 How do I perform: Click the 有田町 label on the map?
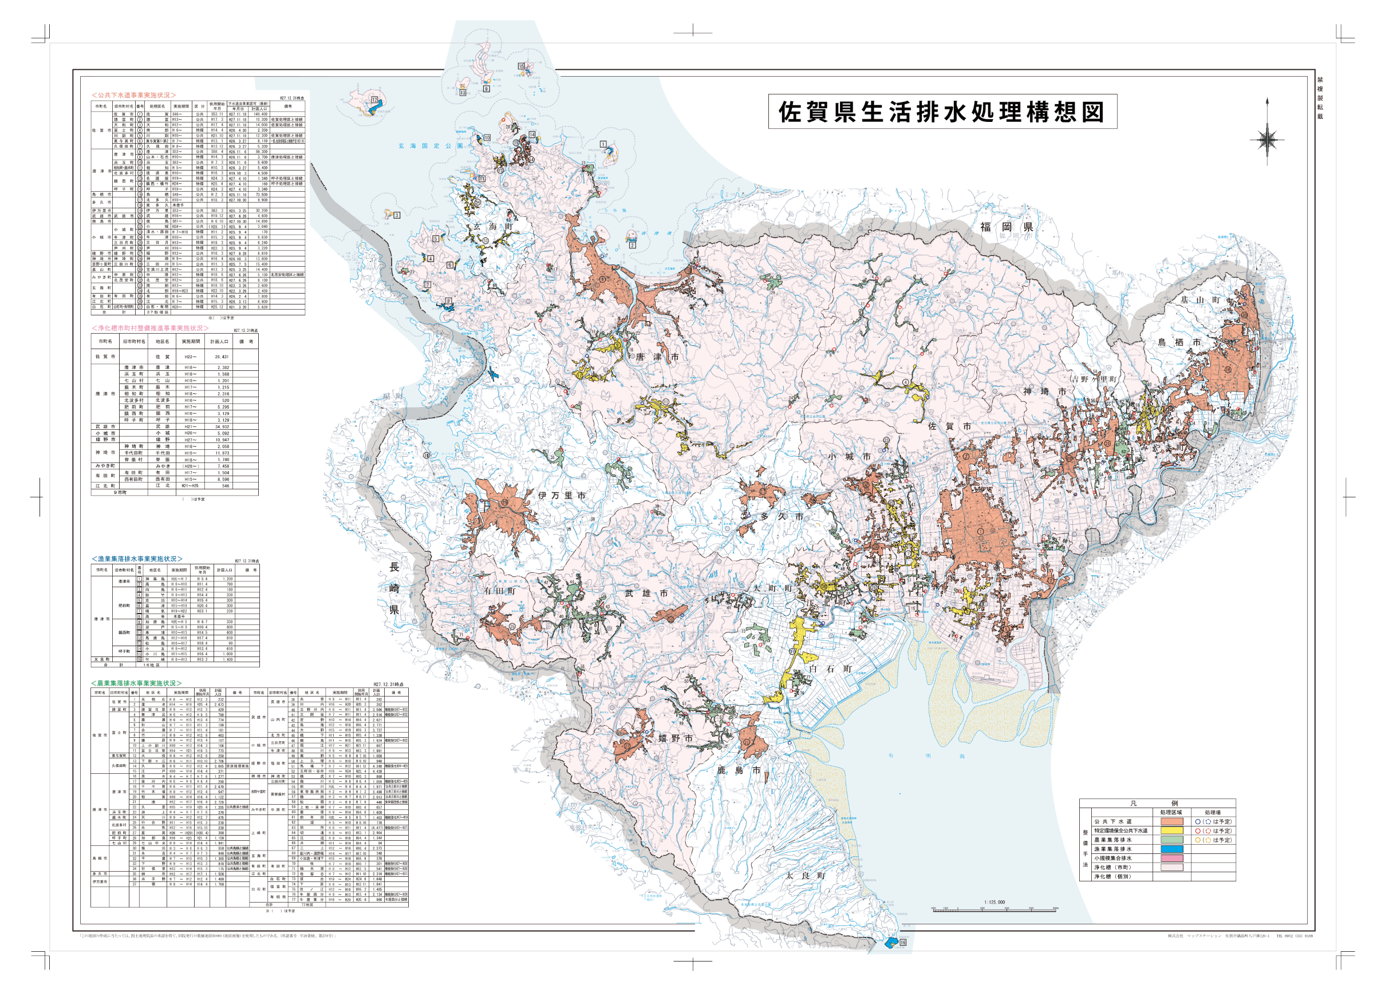click(500, 591)
